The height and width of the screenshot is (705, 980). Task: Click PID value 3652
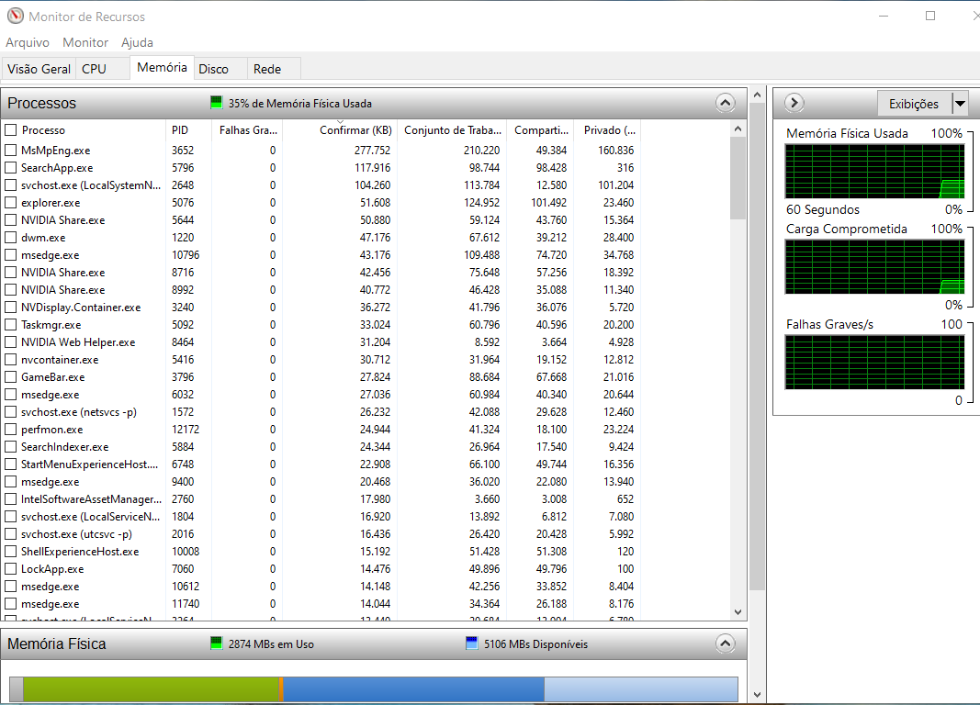tap(183, 150)
